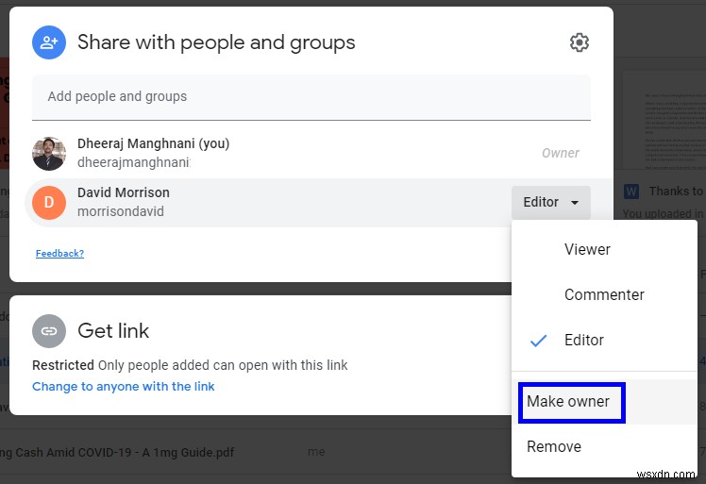Click the morrisondavid email text

(x=121, y=211)
